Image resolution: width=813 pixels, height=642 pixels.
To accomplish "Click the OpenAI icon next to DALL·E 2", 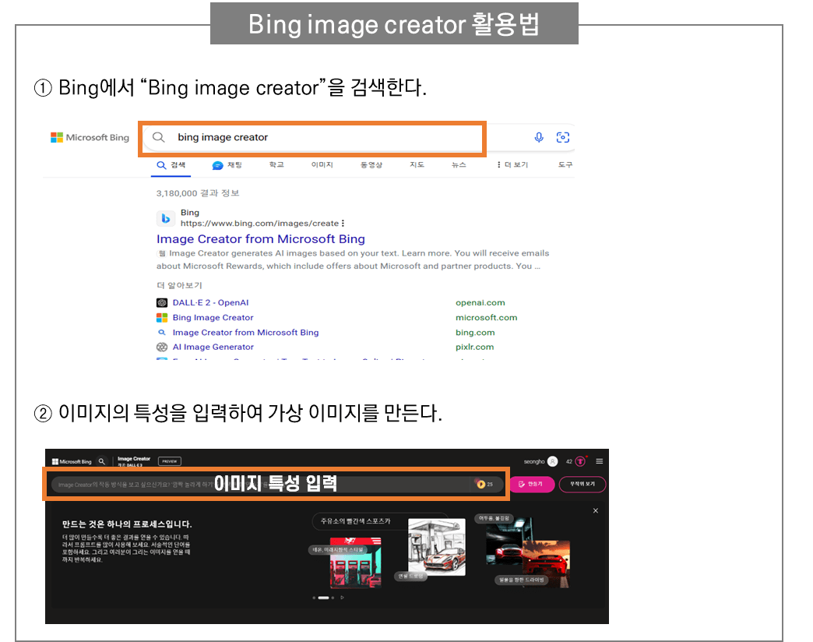I will pos(162,303).
